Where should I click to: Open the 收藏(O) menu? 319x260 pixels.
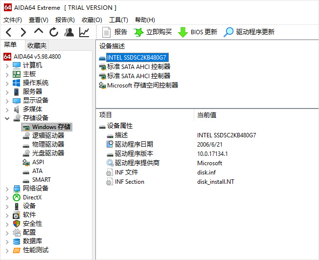pos(92,20)
